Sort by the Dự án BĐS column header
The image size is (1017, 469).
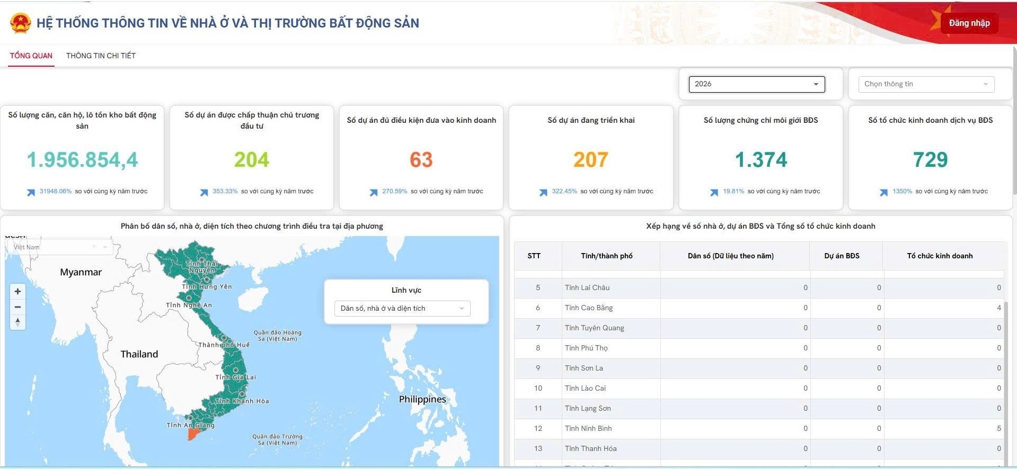coord(842,256)
